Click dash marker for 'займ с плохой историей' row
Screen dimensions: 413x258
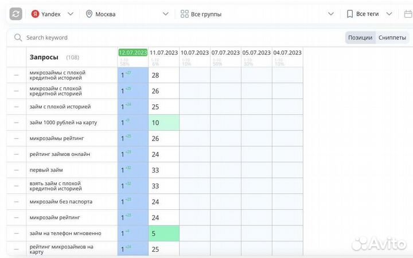pos(16,107)
